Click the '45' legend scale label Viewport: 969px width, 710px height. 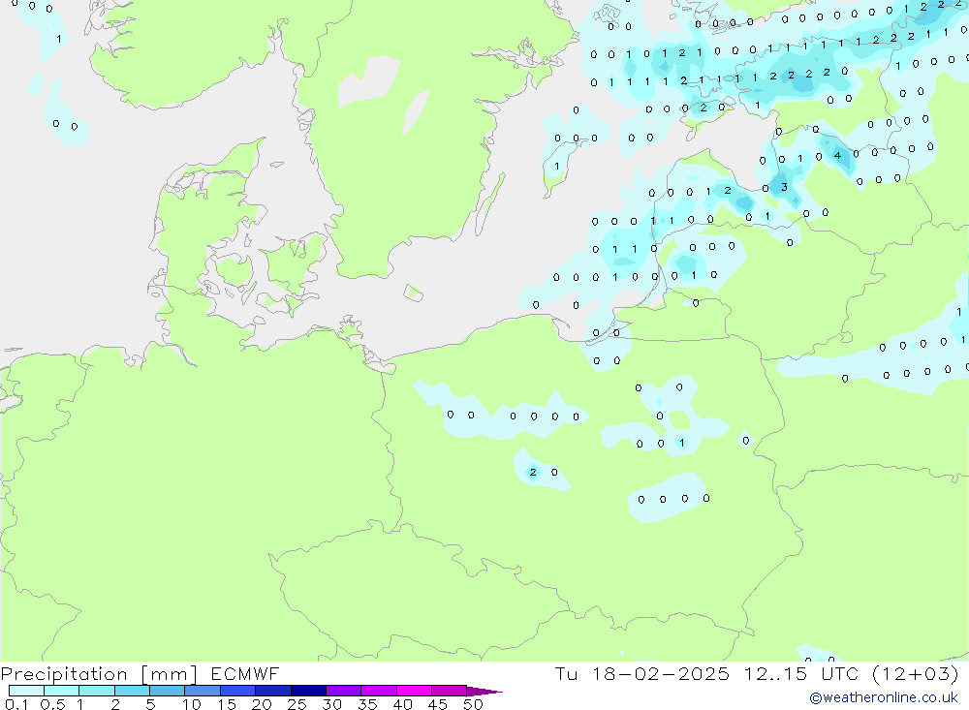click(438, 704)
